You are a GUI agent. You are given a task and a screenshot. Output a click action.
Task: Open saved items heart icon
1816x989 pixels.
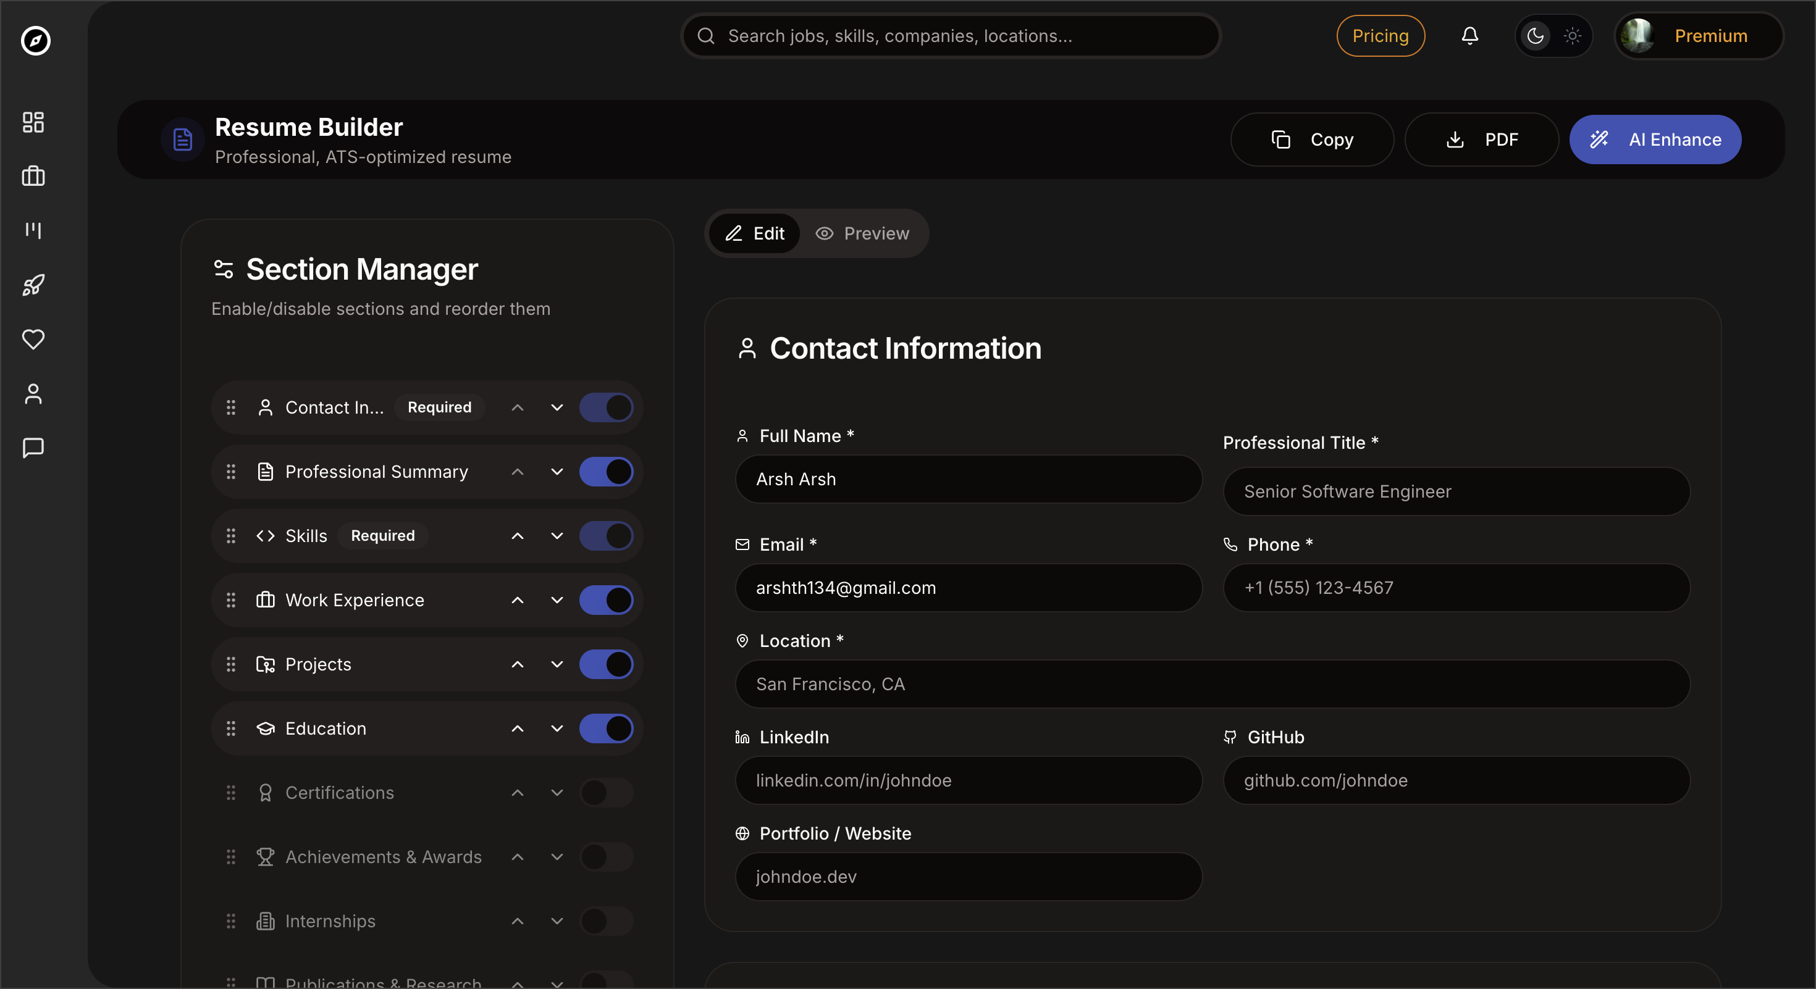coord(33,339)
